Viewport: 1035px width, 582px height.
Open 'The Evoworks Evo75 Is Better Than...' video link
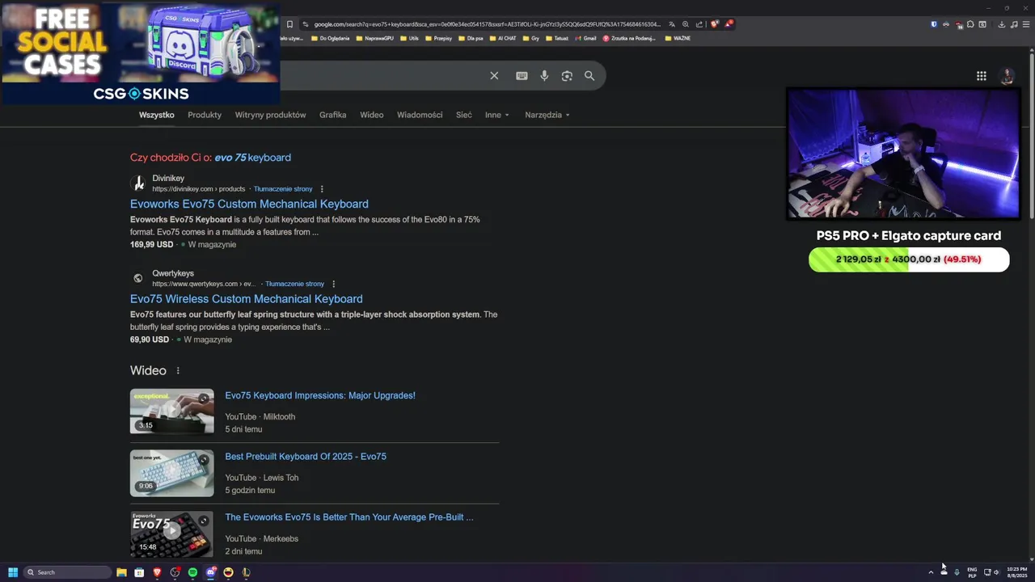tap(349, 517)
